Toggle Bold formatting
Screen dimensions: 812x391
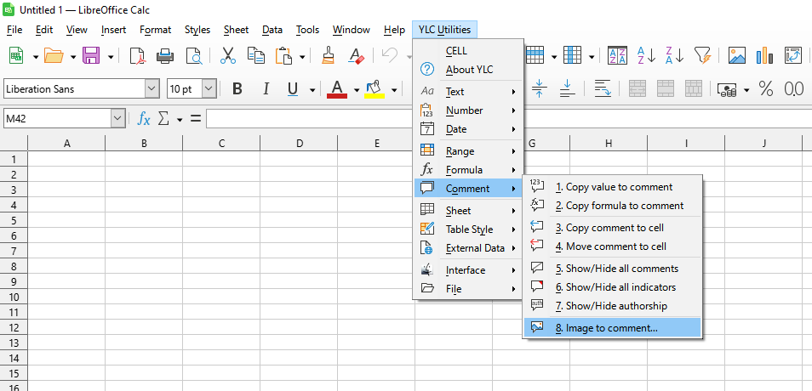[237, 89]
